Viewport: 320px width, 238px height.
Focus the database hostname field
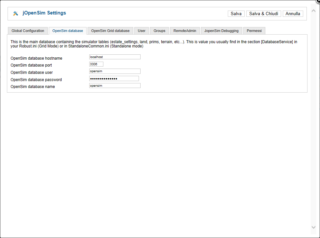click(115, 57)
